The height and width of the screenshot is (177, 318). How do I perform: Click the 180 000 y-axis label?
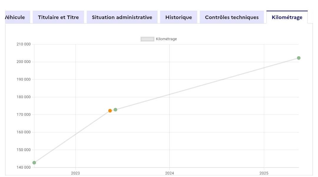coord(24,97)
